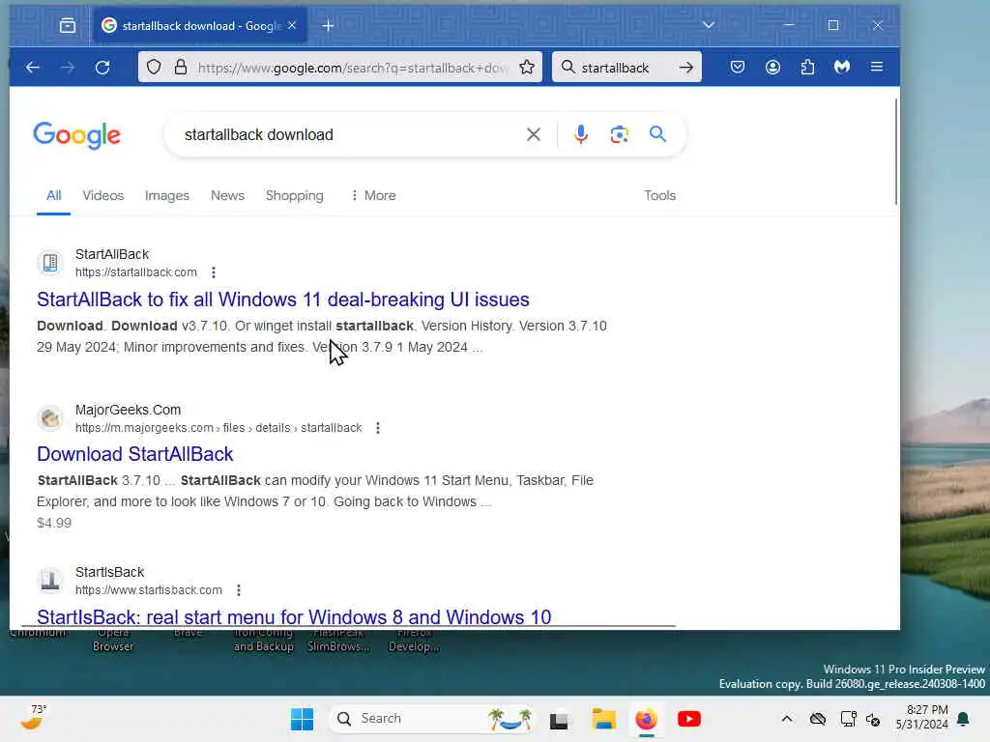Submit search bar with arrow button
Image resolution: width=990 pixels, height=742 pixels.
tap(686, 68)
